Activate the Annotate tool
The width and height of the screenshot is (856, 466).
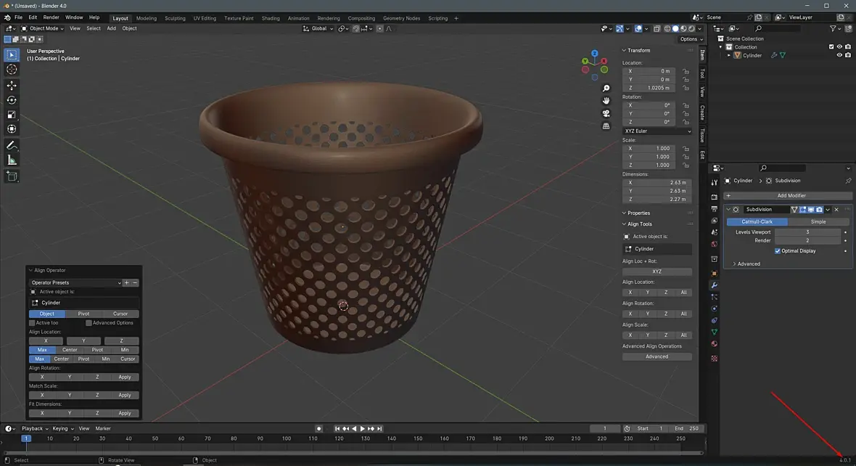point(12,145)
